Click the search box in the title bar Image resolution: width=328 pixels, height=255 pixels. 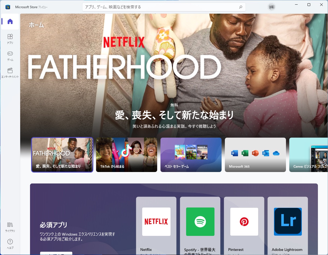164,7
